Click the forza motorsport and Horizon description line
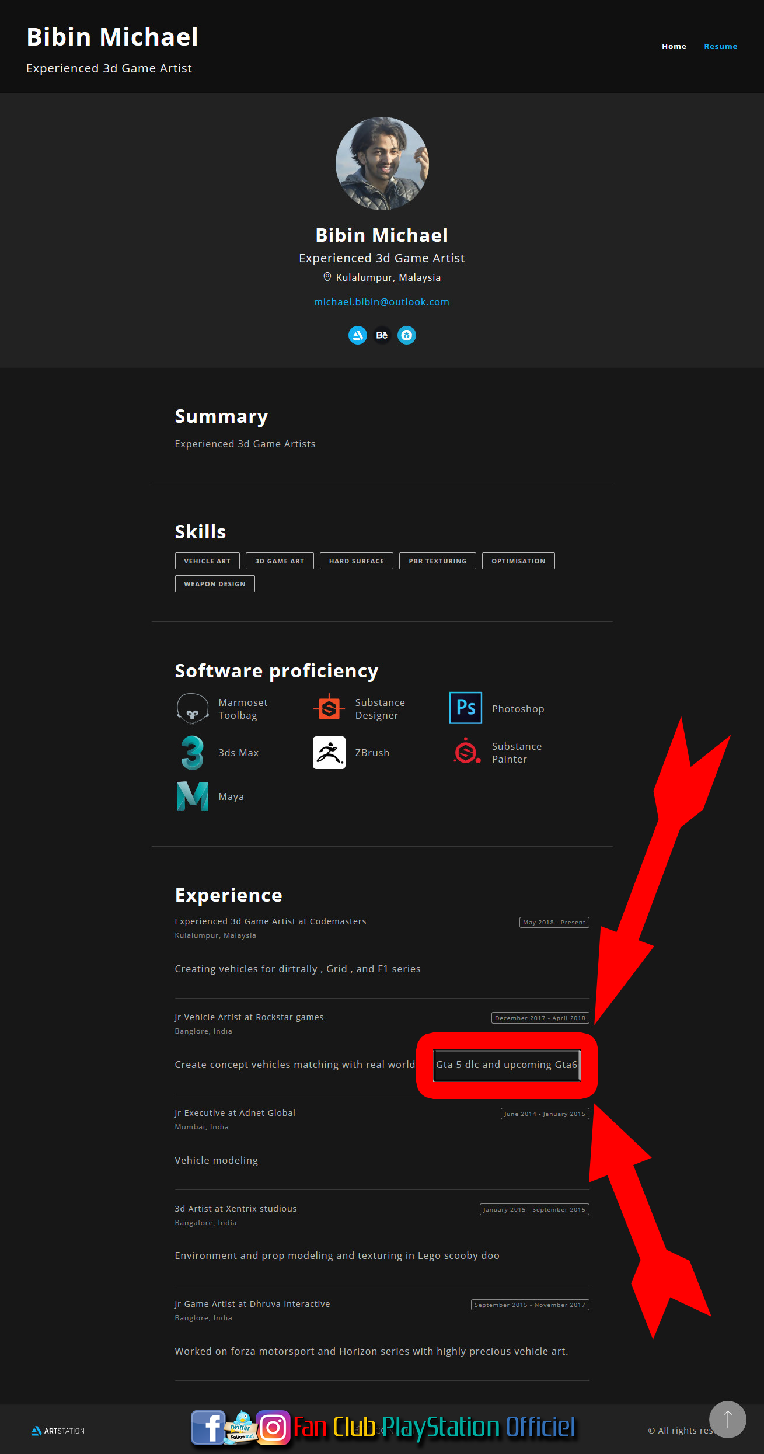The width and height of the screenshot is (764, 1454). click(371, 1351)
